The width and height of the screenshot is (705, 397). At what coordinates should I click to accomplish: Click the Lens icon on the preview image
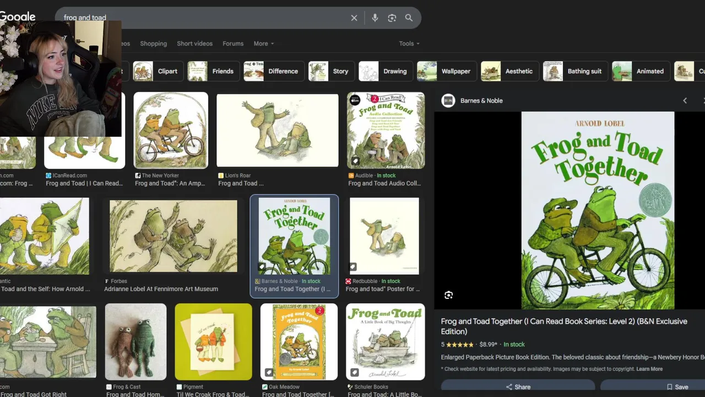click(x=448, y=295)
